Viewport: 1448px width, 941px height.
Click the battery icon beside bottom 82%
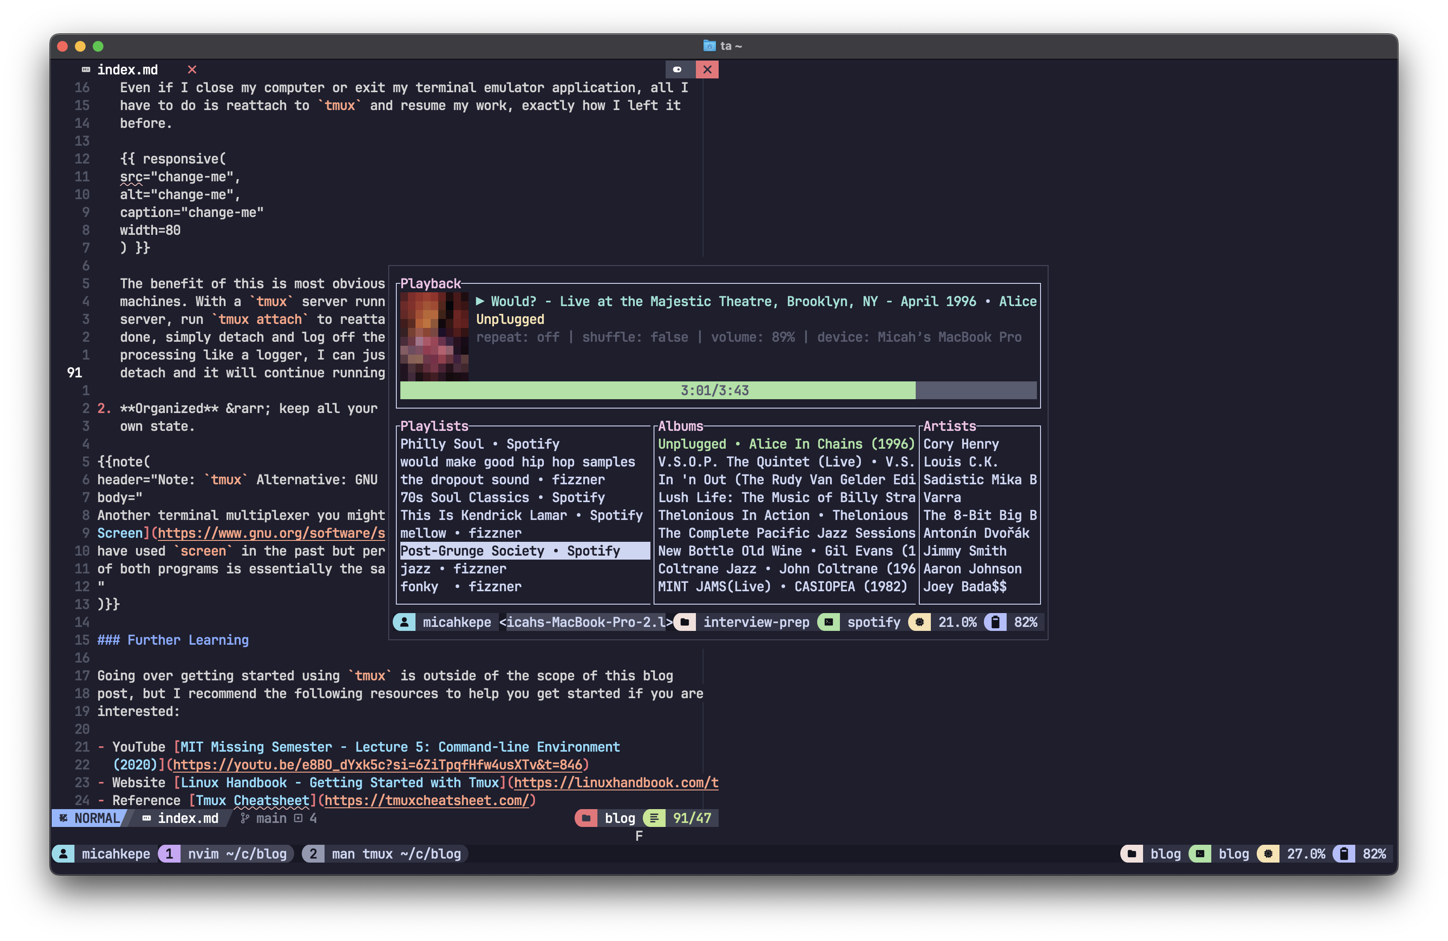click(1344, 854)
